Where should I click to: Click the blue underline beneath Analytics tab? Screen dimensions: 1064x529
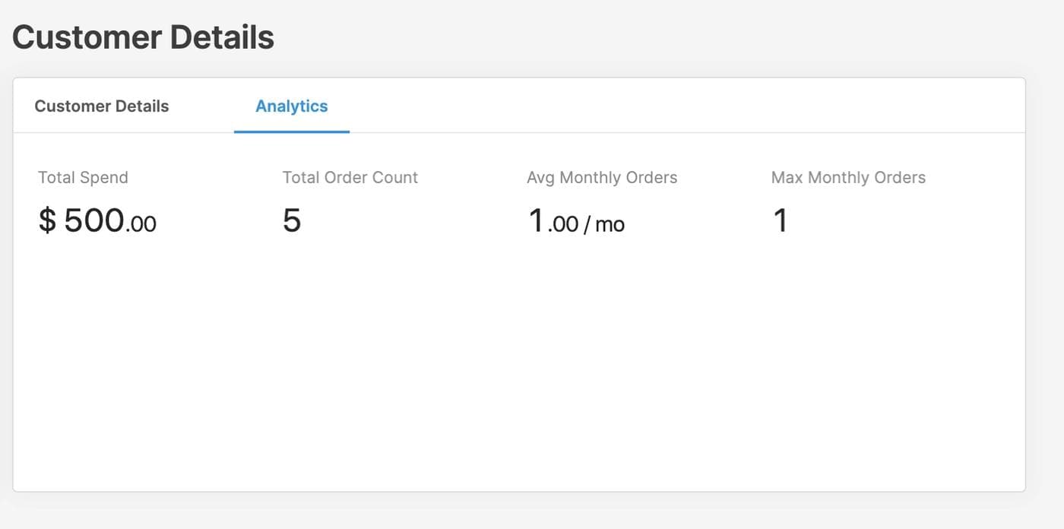click(291, 131)
